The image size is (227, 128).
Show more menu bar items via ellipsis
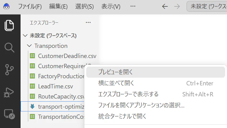(x=133, y=6)
